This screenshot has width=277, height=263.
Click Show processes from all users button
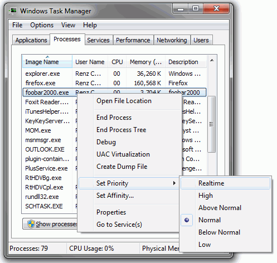tap(50, 224)
